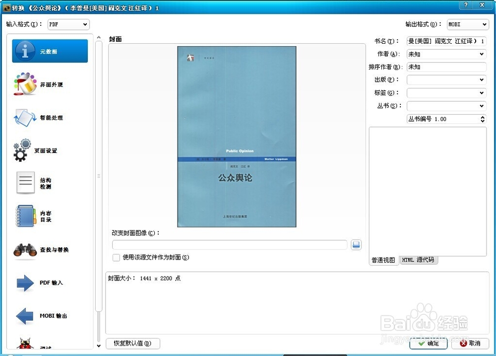
Task: Click the 恢复默认值 restore defaults button
Action: pyautogui.click(x=132, y=343)
